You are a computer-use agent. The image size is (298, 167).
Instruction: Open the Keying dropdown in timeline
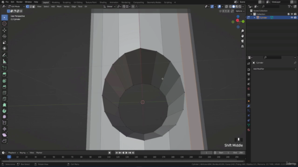[x=24, y=153]
